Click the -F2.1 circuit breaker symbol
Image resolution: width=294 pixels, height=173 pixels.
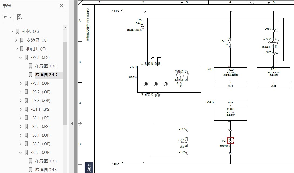point(142,25)
